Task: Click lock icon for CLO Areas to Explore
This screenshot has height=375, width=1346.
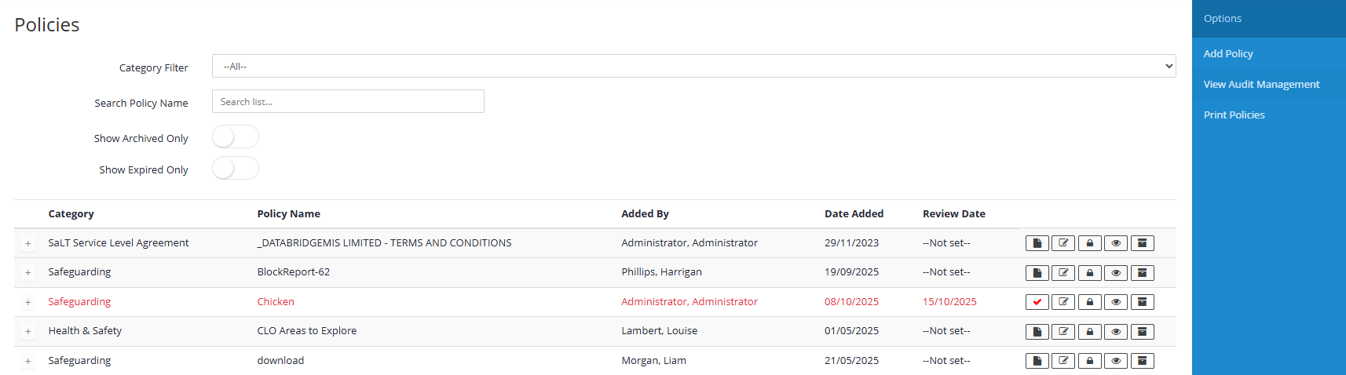Action: click(x=1089, y=332)
